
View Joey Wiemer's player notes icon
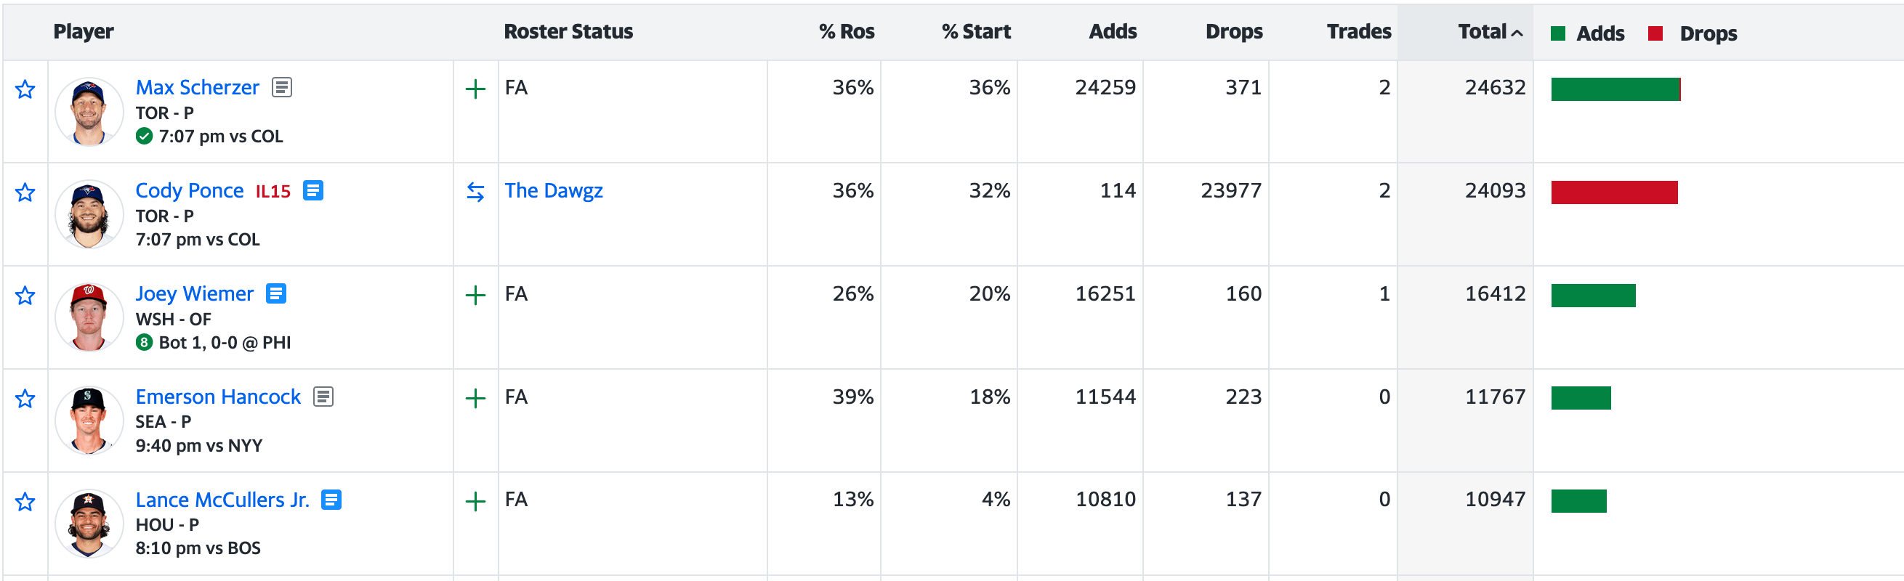(x=275, y=294)
